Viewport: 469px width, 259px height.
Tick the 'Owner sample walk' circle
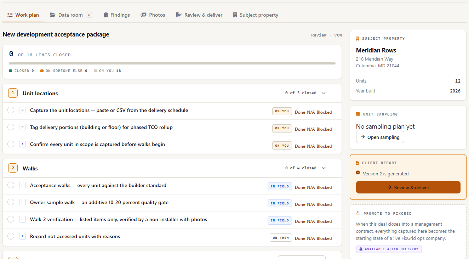11,202
